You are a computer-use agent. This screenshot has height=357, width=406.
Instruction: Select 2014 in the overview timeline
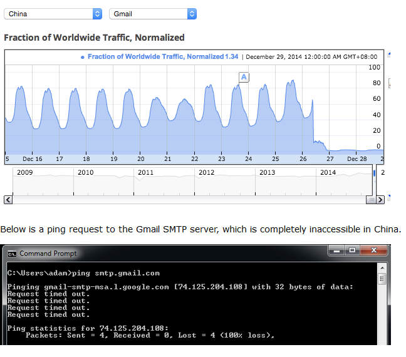328,172
